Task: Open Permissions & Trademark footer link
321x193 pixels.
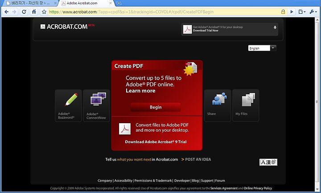Action: click(x=153, y=181)
